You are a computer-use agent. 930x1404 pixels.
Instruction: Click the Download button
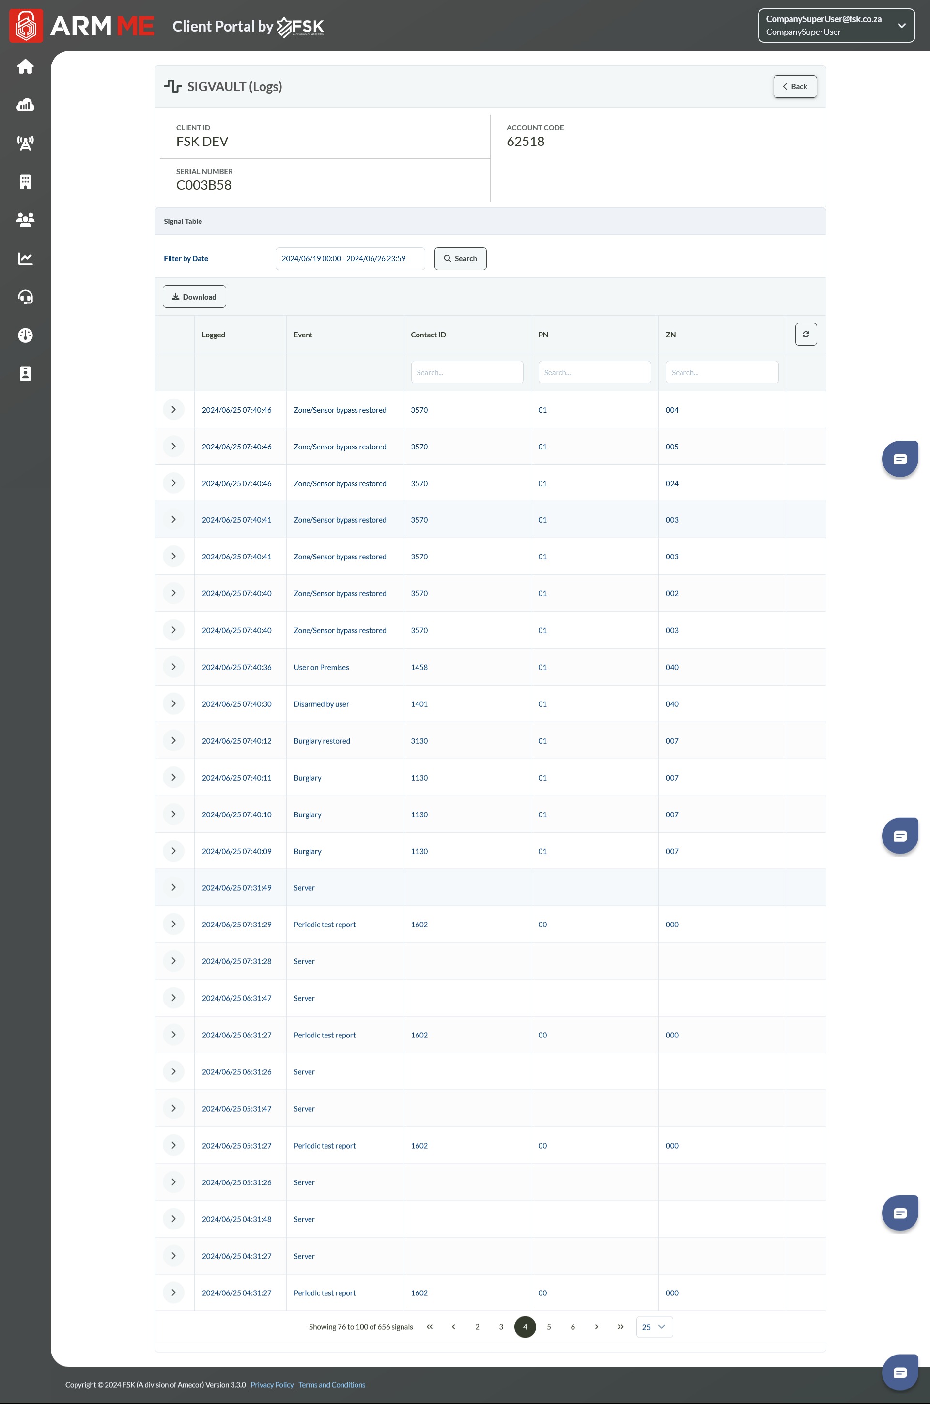[x=194, y=297]
